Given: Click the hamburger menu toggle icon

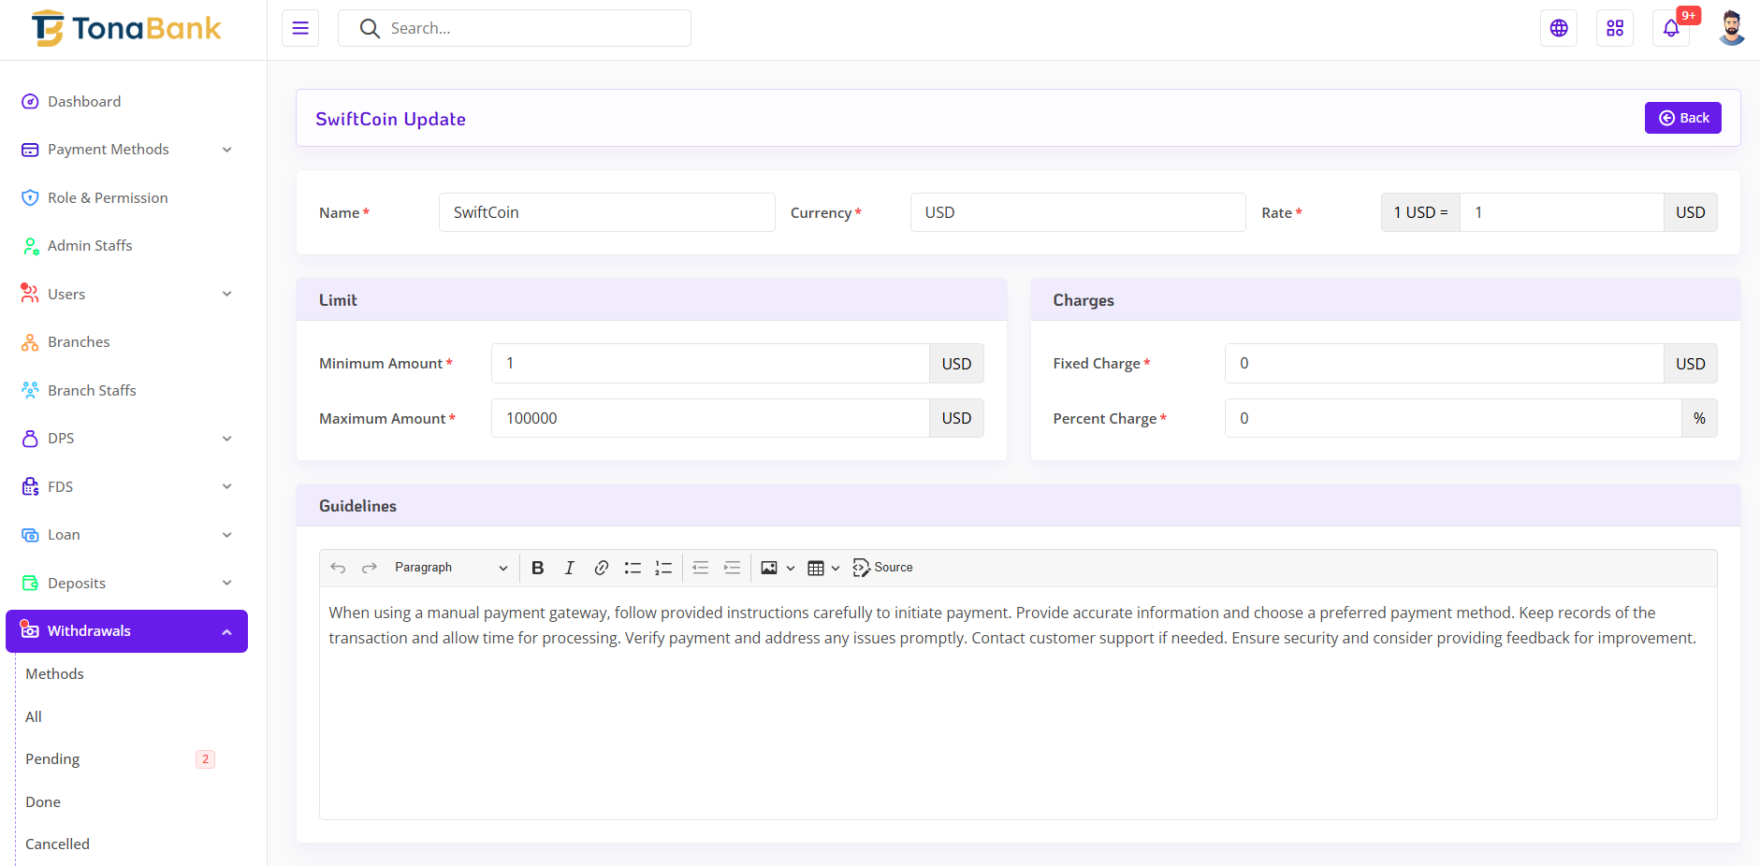Looking at the screenshot, I should pos(300,28).
